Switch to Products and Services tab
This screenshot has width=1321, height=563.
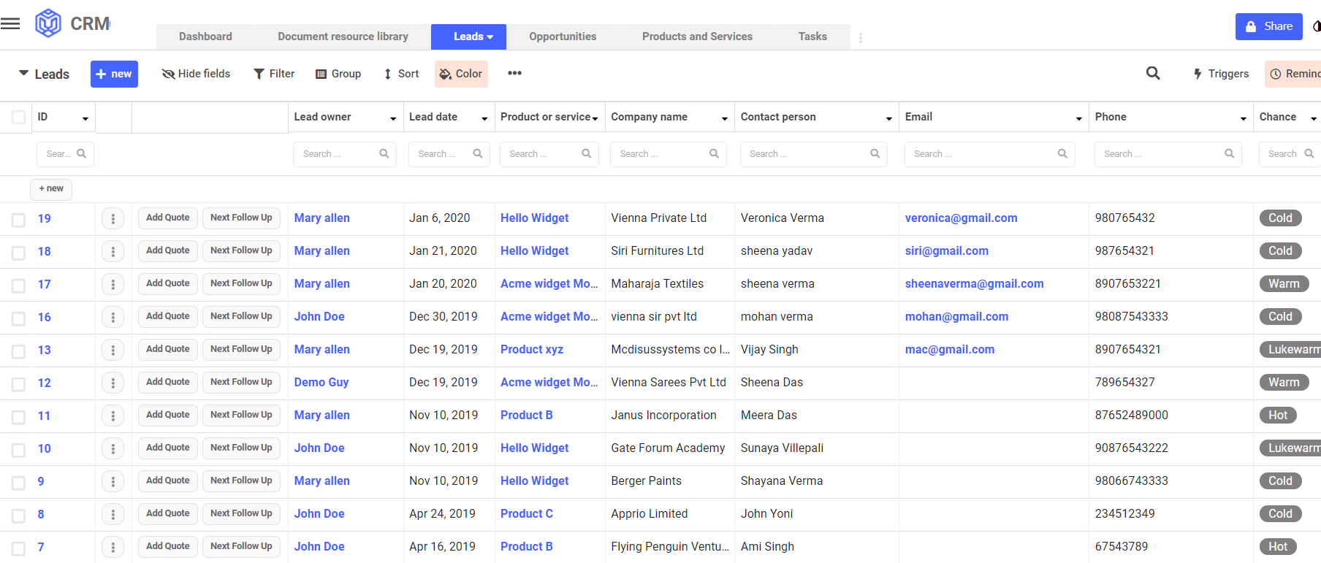coord(697,37)
